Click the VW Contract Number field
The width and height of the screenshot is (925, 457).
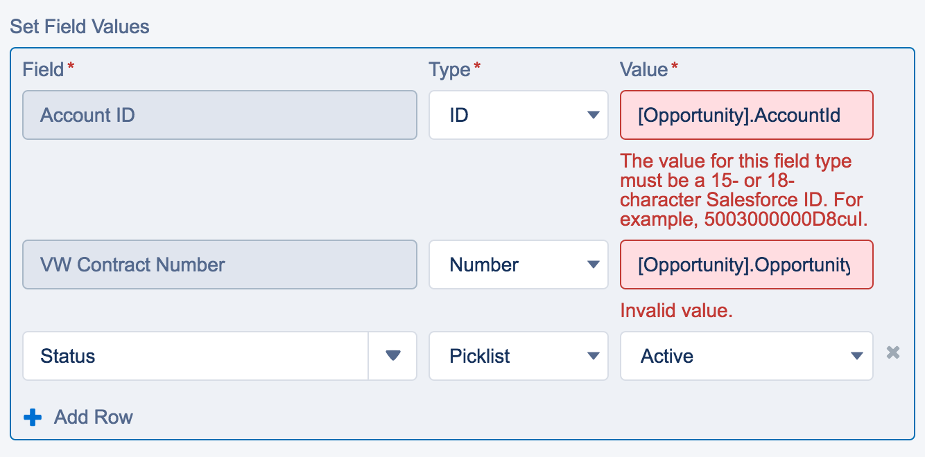(219, 265)
